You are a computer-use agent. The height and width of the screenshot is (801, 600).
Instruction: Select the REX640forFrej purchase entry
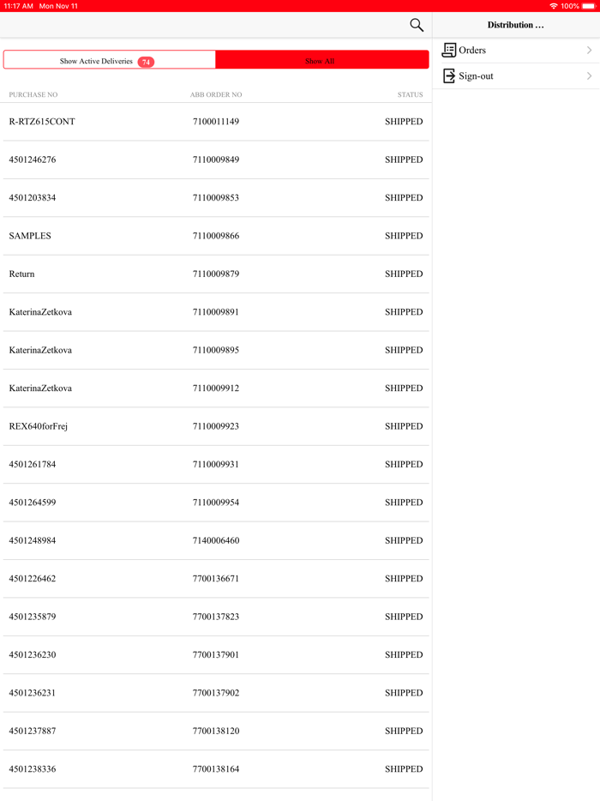[x=38, y=426]
